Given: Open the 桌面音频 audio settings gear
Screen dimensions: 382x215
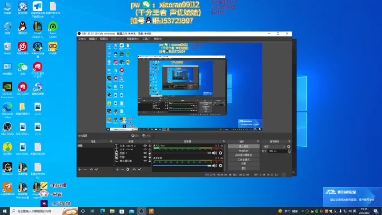Looking at the screenshot, I should pos(221,165).
